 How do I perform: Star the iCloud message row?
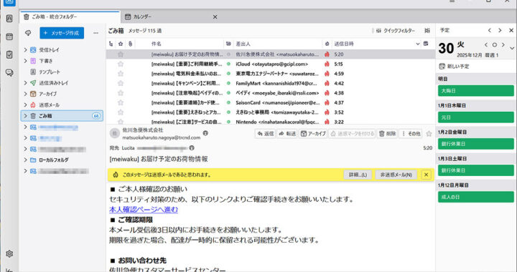coord(121,64)
